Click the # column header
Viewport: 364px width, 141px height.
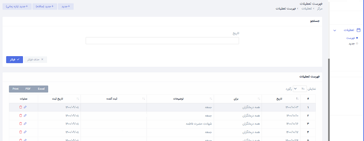pos(308,99)
